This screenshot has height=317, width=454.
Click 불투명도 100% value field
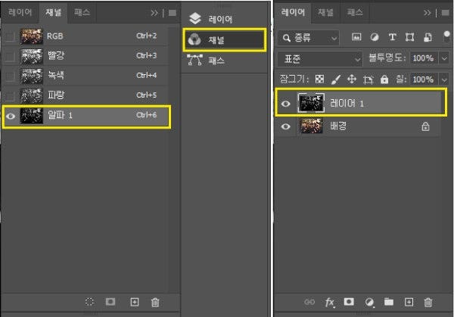(423, 58)
